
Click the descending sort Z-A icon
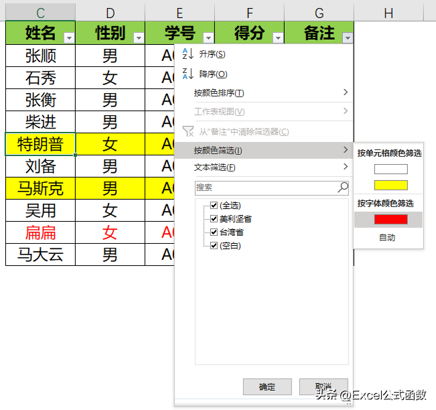pos(188,74)
